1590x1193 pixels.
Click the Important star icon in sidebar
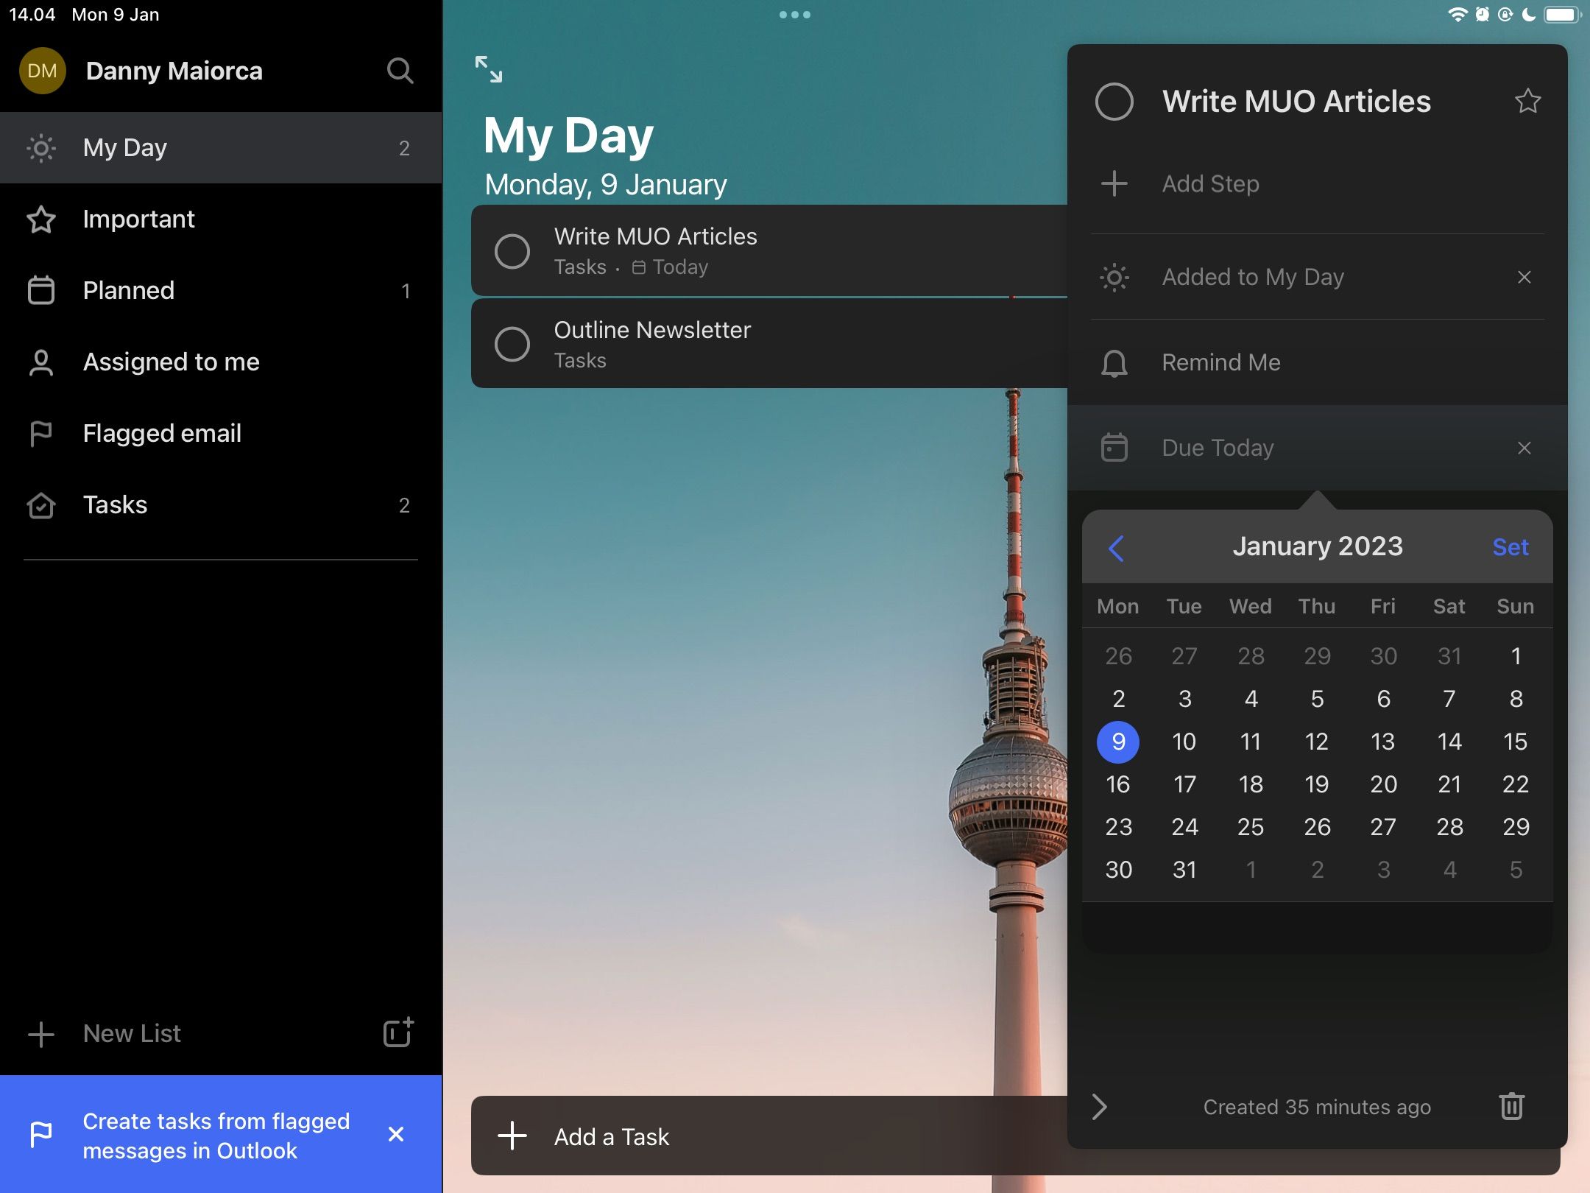coord(40,218)
